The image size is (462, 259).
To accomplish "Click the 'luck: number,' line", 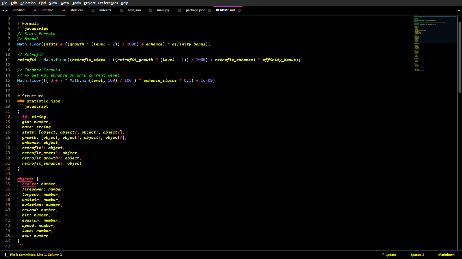I will pyautogui.click(x=37, y=231).
